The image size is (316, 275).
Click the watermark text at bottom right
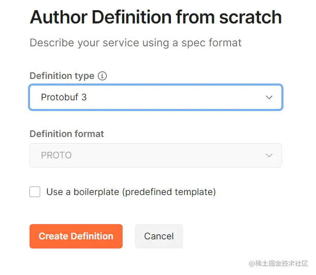click(x=278, y=263)
